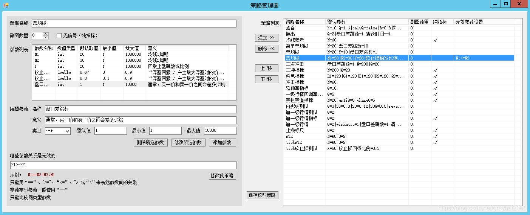The height and width of the screenshot is (215, 530).
Task: Minimize the 策略管理器 window
Action: [495, 4]
